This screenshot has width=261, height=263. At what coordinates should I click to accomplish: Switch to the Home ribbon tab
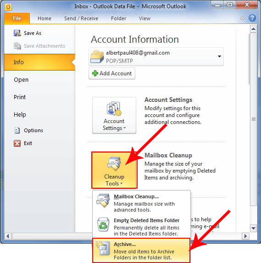coord(44,18)
